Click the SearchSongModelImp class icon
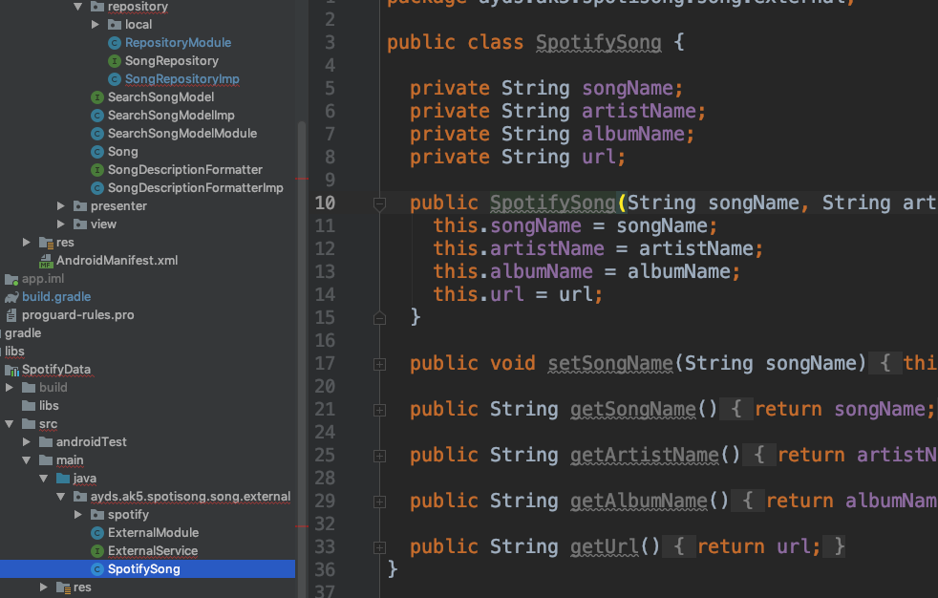The height and width of the screenshot is (598, 938). (97, 116)
